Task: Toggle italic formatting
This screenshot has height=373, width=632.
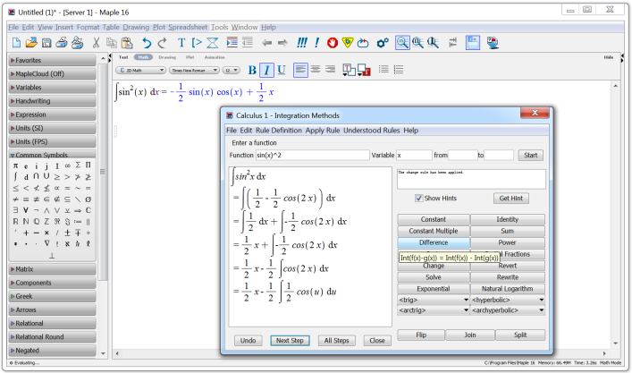Action: [266, 70]
